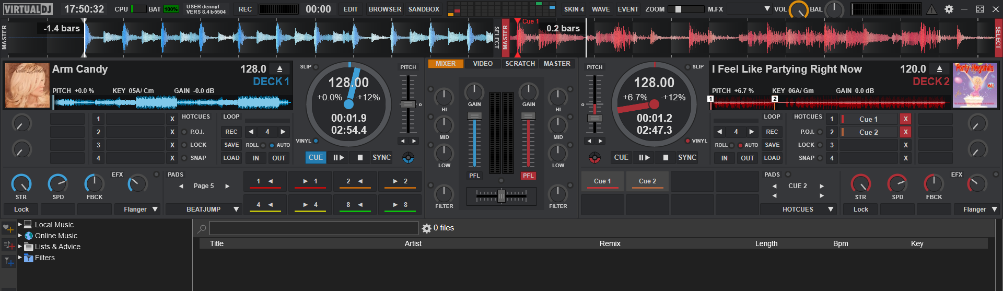Delete Deck 2 hotcue Cue 1 with red X
The width and height of the screenshot is (1003, 291).
click(906, 119)
